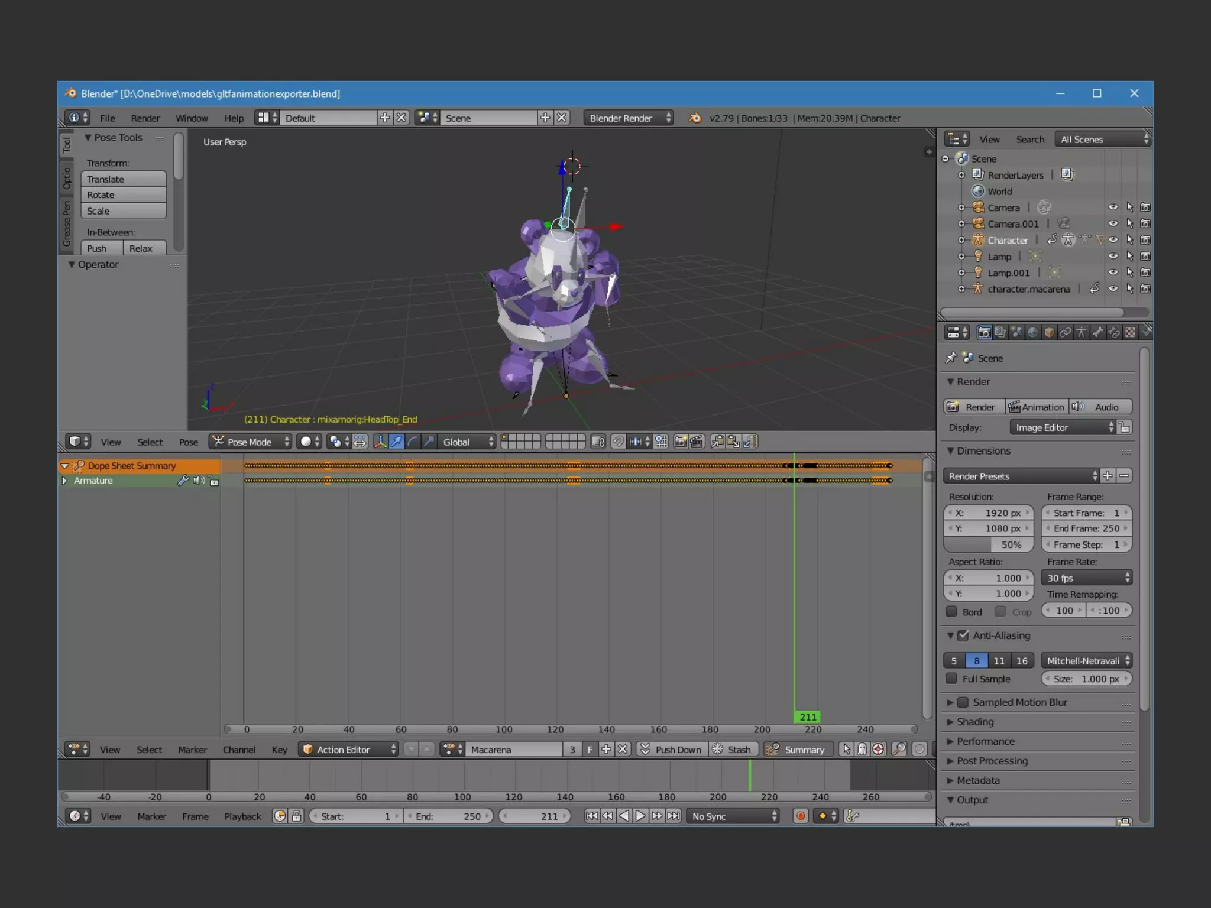Click the Translate button
This screenshot has height=908, width=1211.
(123, 179)
